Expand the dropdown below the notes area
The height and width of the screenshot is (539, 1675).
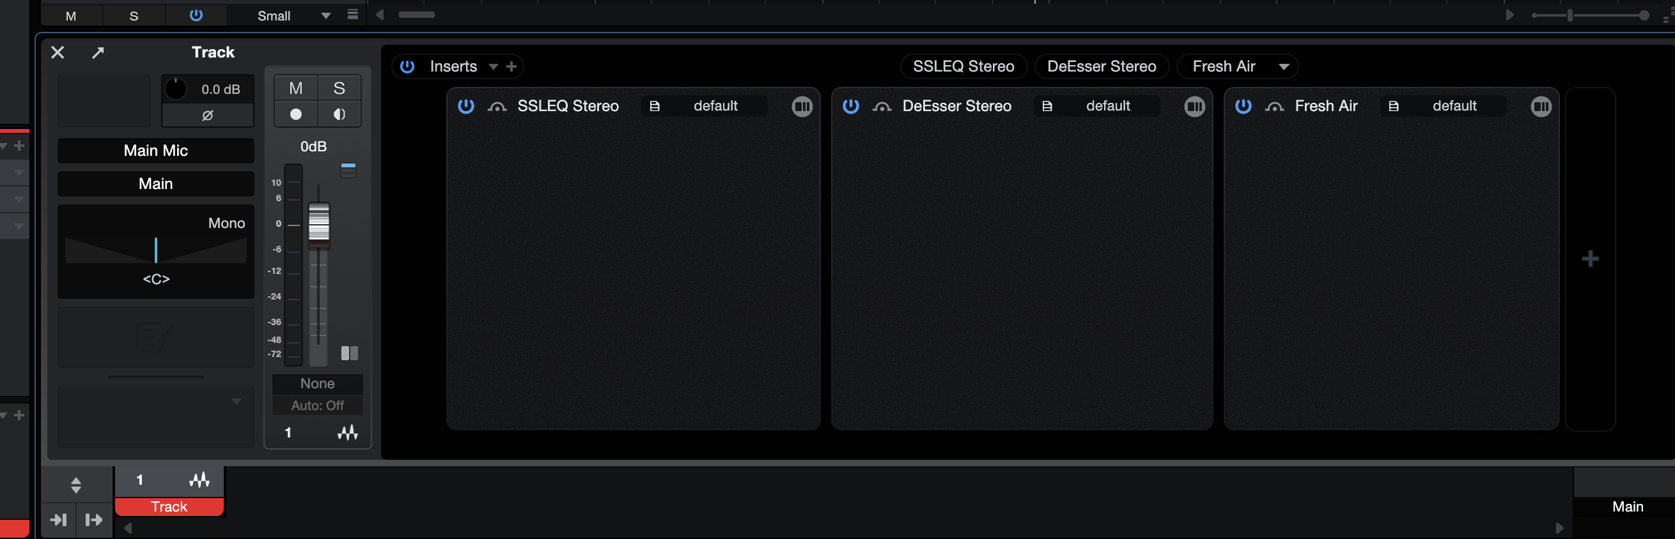[237, 401]
